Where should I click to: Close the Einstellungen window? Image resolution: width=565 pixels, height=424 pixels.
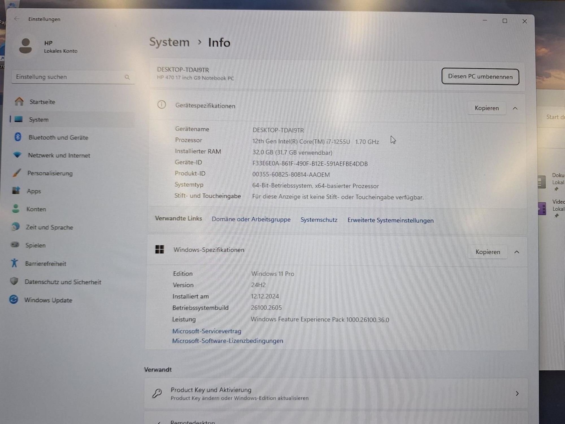click(x=525, y=21)
